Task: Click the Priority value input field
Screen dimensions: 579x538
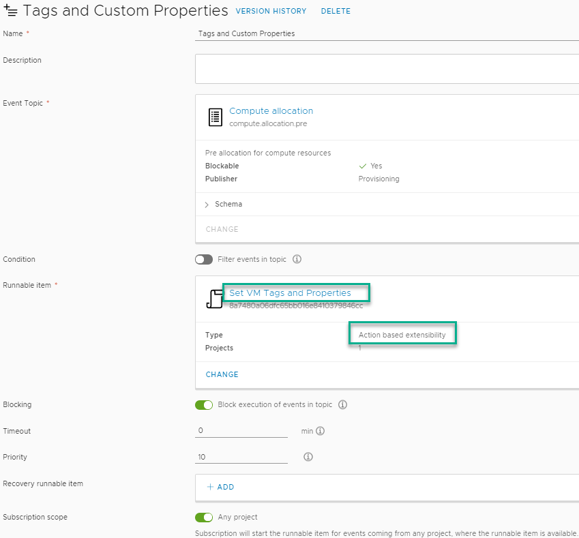Action: click(x=241, y=457)
